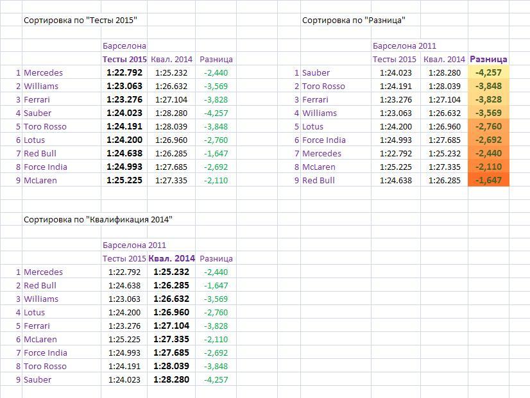The width and height of the screenshot is (530, 398).
Task: Click the bold 1:26.632 Williams qualifying time
Action: pyautogui.click(x=171, y=299)
